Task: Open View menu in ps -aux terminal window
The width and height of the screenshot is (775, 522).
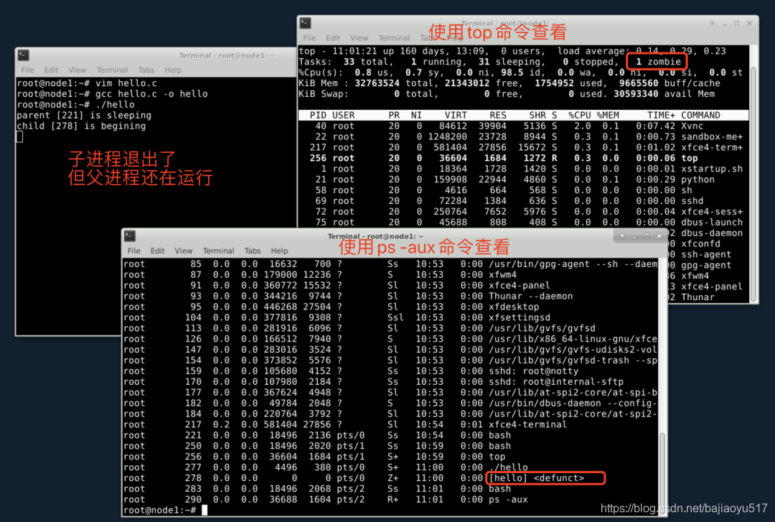Action: 184,251
